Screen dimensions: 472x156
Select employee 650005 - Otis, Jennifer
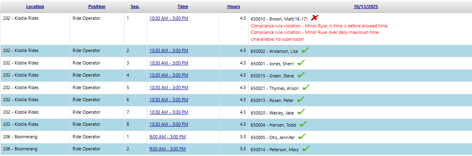[273, 137]
